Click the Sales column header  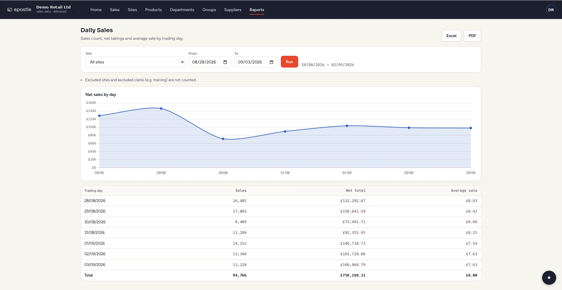pos(241,191)
